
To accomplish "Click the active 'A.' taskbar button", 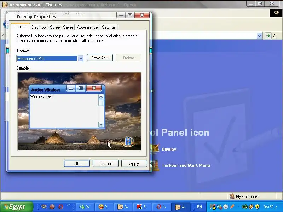I will click(181, 207).
